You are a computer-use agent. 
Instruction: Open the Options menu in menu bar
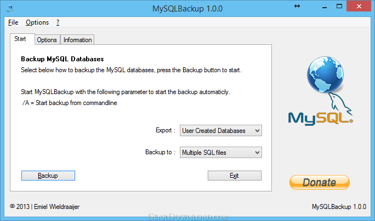click(x=37, y=22)
